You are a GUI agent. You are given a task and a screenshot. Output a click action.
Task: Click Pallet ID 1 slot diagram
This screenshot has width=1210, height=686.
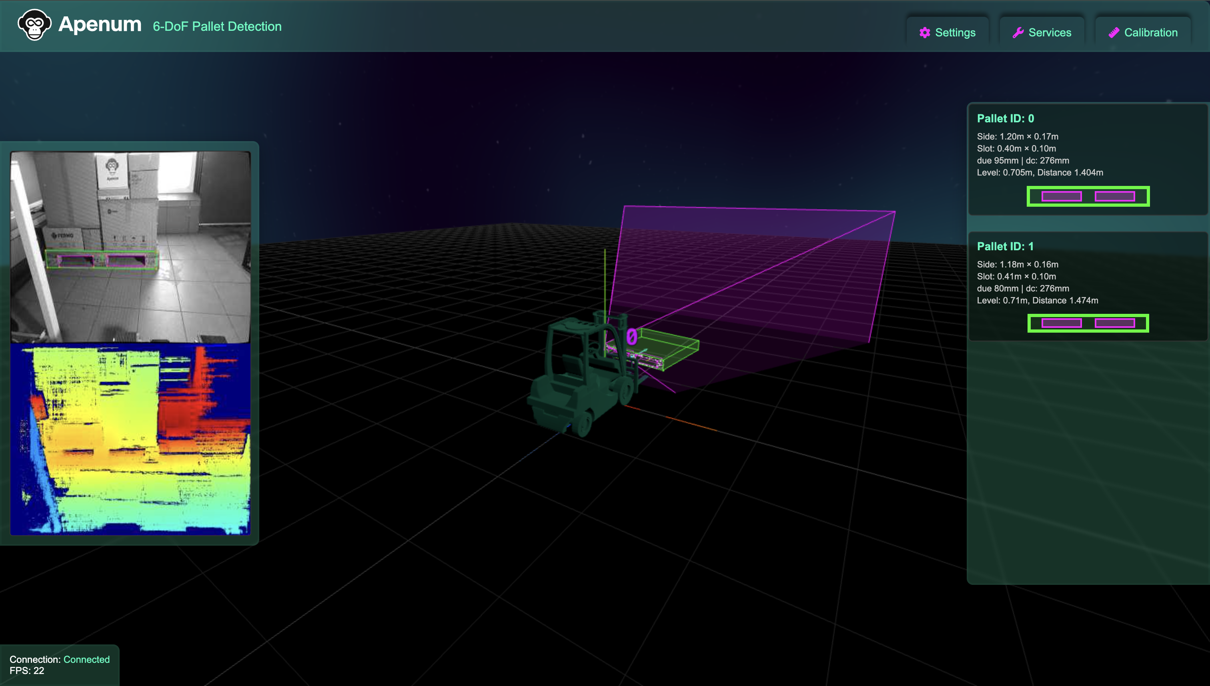click(1088, 323)
